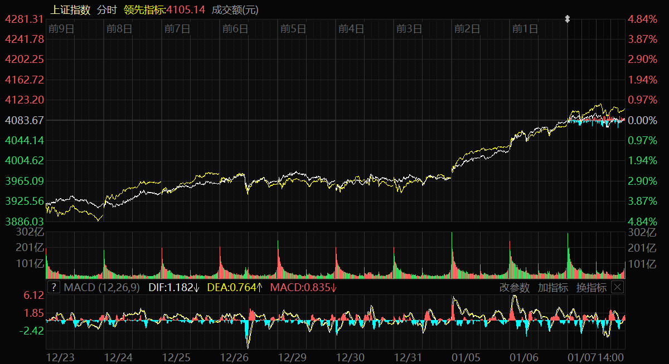Click the MACD help question mark icon
The width and height of the screenshot is (669, 364).
pyautogui.click(x=54, y=287)
